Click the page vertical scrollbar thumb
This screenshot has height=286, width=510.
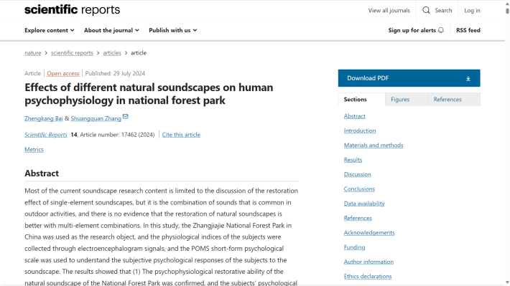507,10
